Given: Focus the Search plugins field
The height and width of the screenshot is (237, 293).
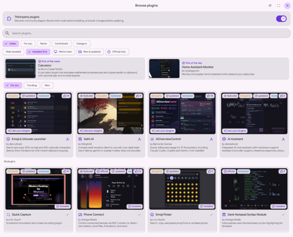Looking at the screenshot, I should click(146, 33).
